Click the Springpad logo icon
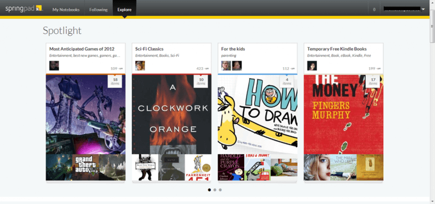 (x=39, y=8)
